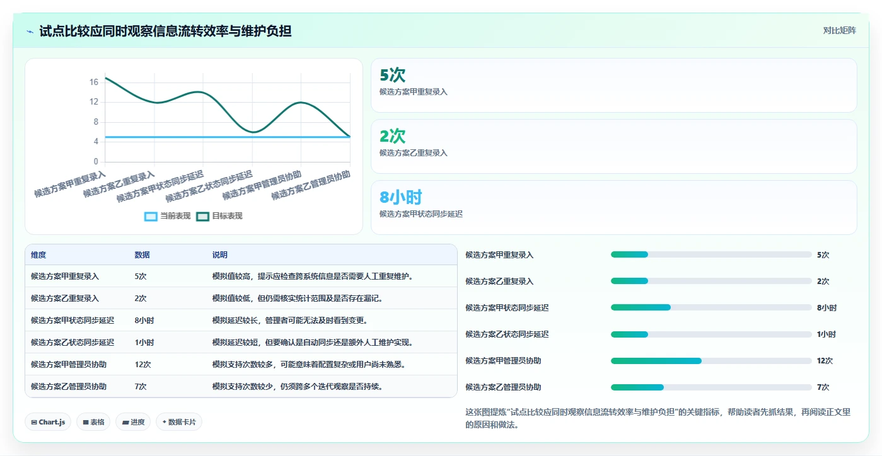Click the page title 试点比较应同时观察信息流转效率与维护负担
The height and width of the screenshot is (456, 882).
point(165,31)
